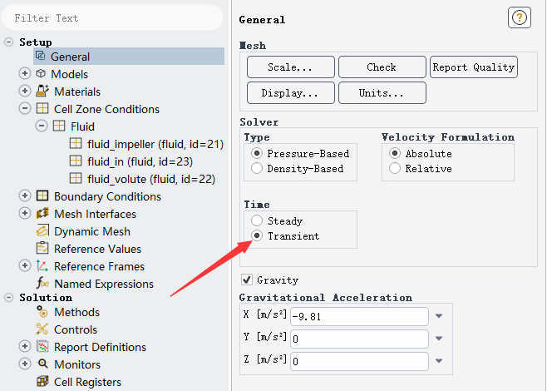Click the Report Quality button
Screen dimensions: 547x391
click(x=473, y=67)
